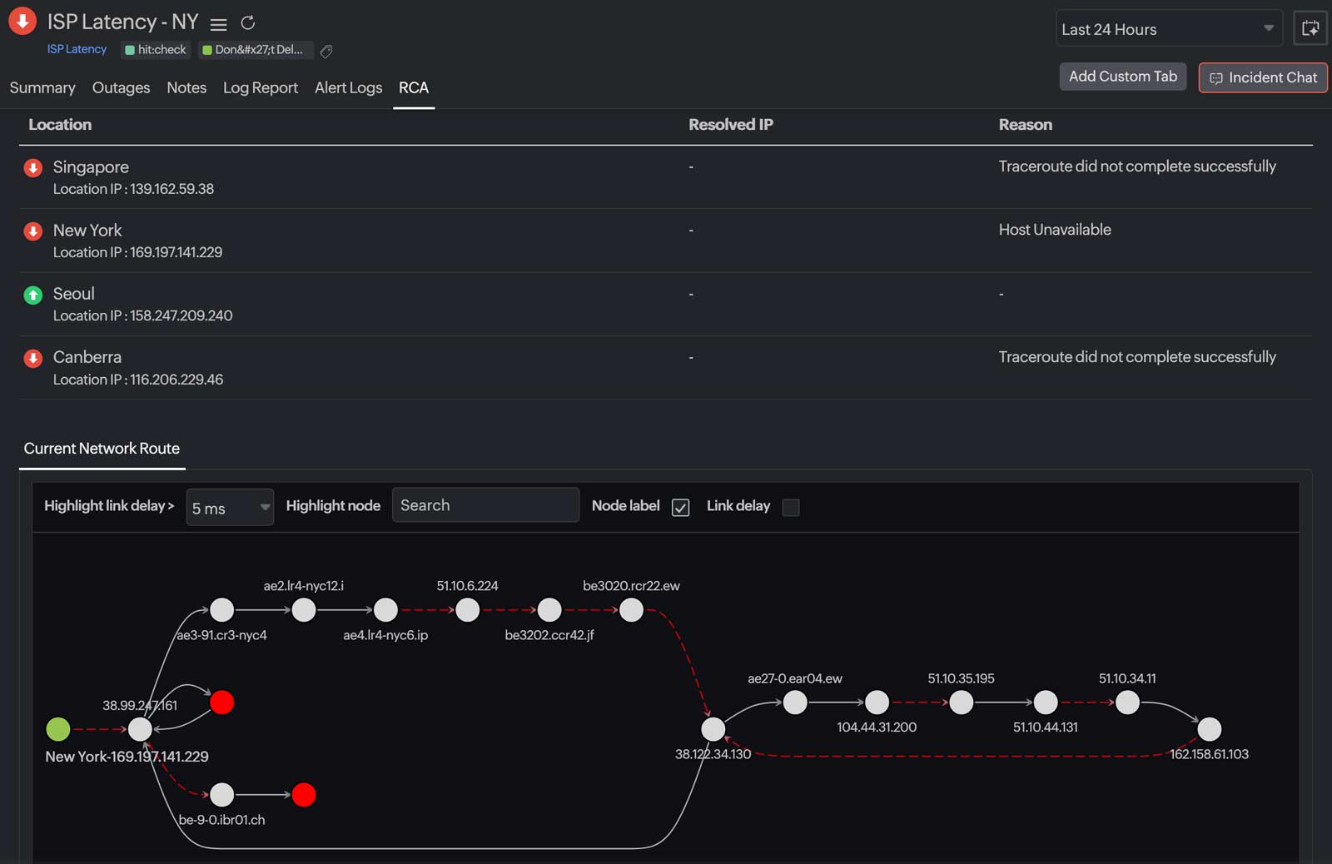Image resolution: width=1332 pixels, height=864 pixels.
Task: Click the refresh icon next to ISP Latency - NY
Action: click(247, 23)
